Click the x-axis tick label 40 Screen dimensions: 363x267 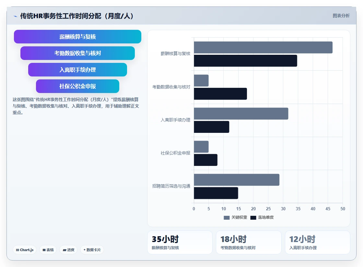313,209
